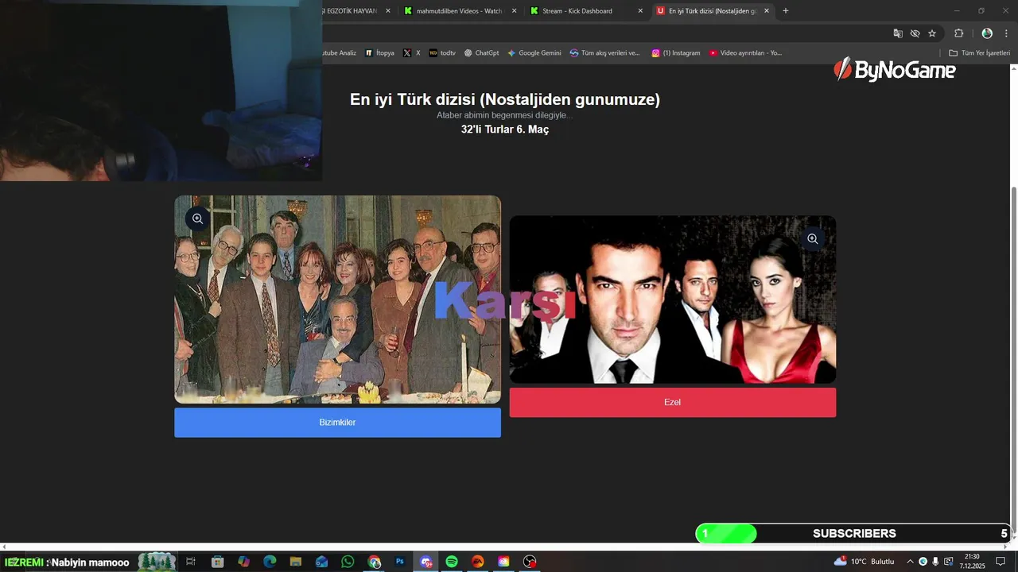Vote for Bizimkiler with the blue button
This screenshot has height=572, width=1018.
337,423
